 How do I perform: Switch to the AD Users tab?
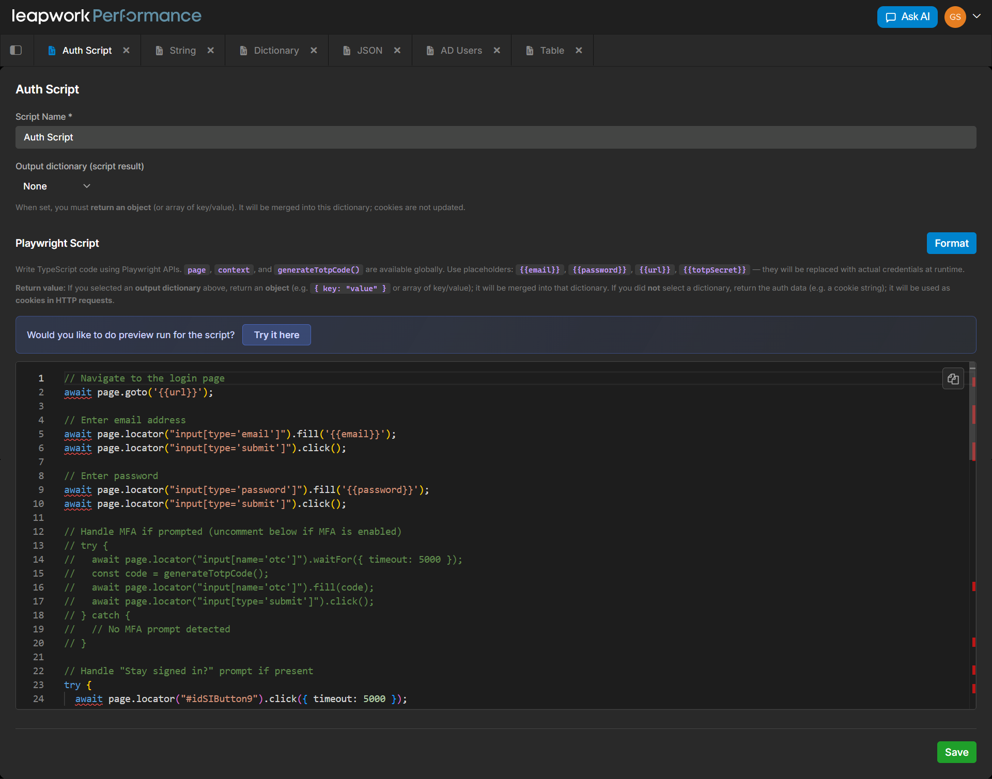pos(461,50)
